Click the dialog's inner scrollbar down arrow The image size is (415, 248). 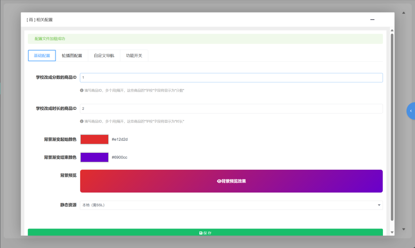[x=392, y=232]
